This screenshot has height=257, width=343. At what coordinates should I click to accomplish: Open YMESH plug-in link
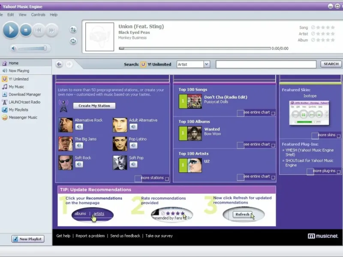click(309, 152)
